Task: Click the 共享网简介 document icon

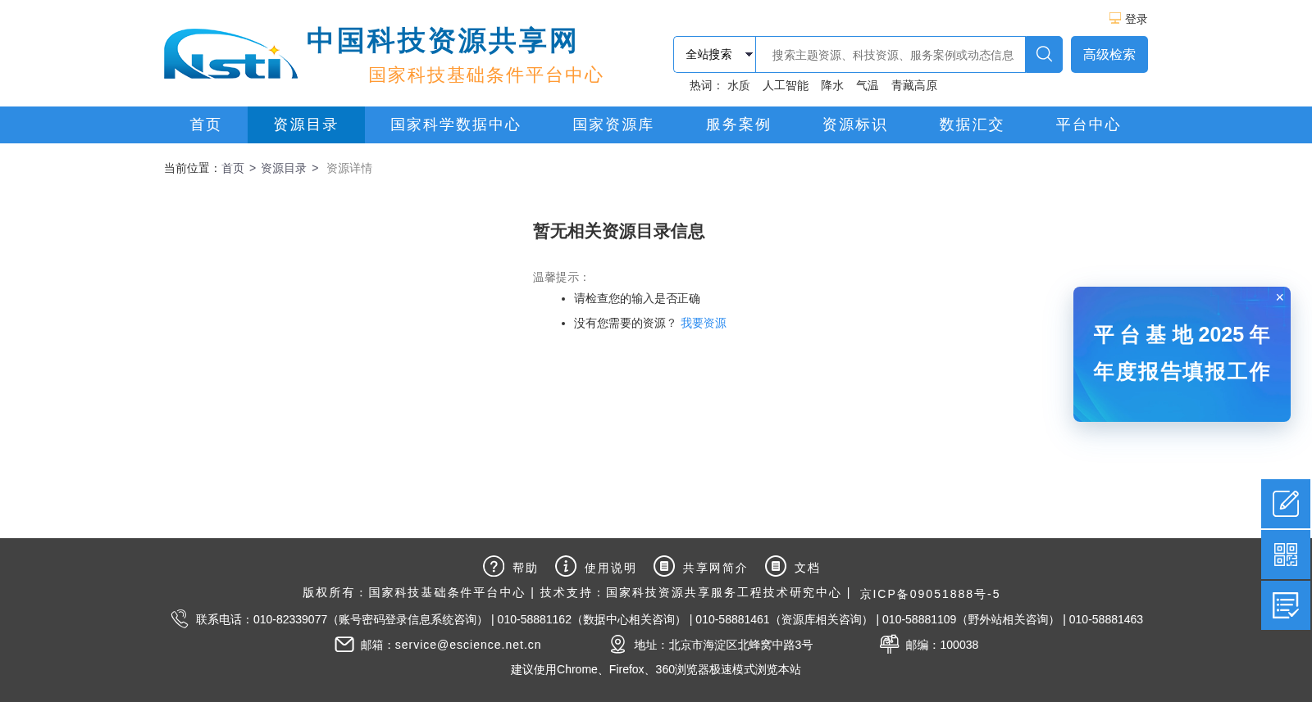Action: [x=664, y=566]
